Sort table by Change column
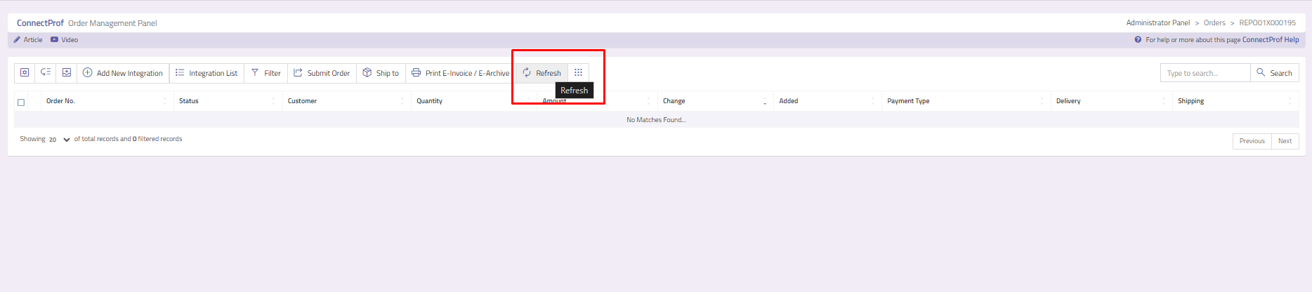The height and width of the screenshot is (292, 1312). click(674, 101)
